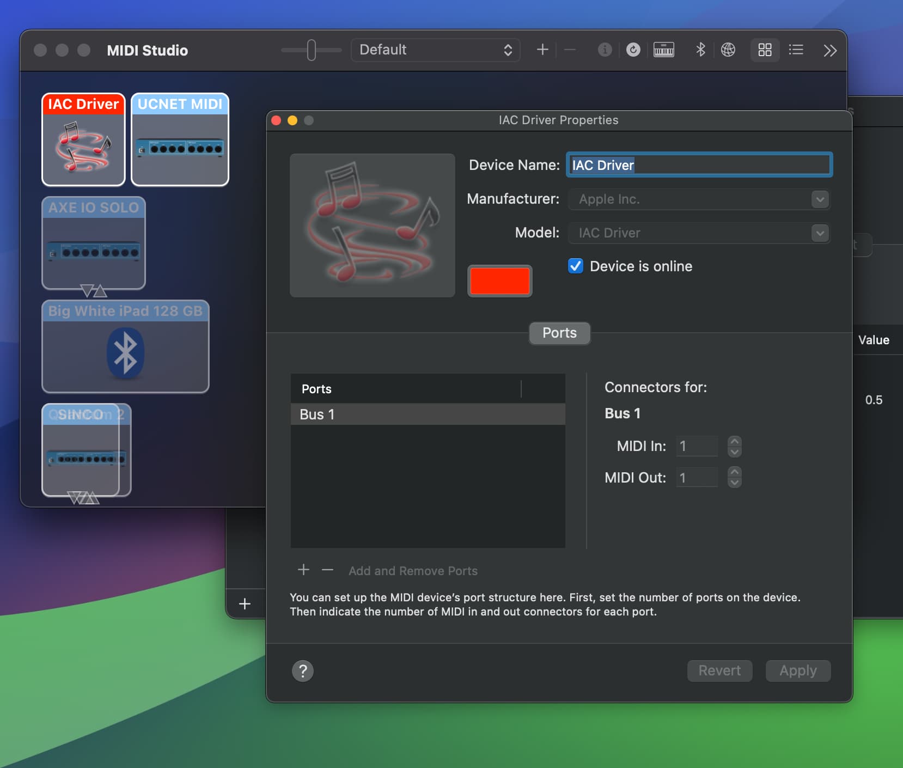Open the help question mark button
The image size is (903, 768).
(303, 671)
